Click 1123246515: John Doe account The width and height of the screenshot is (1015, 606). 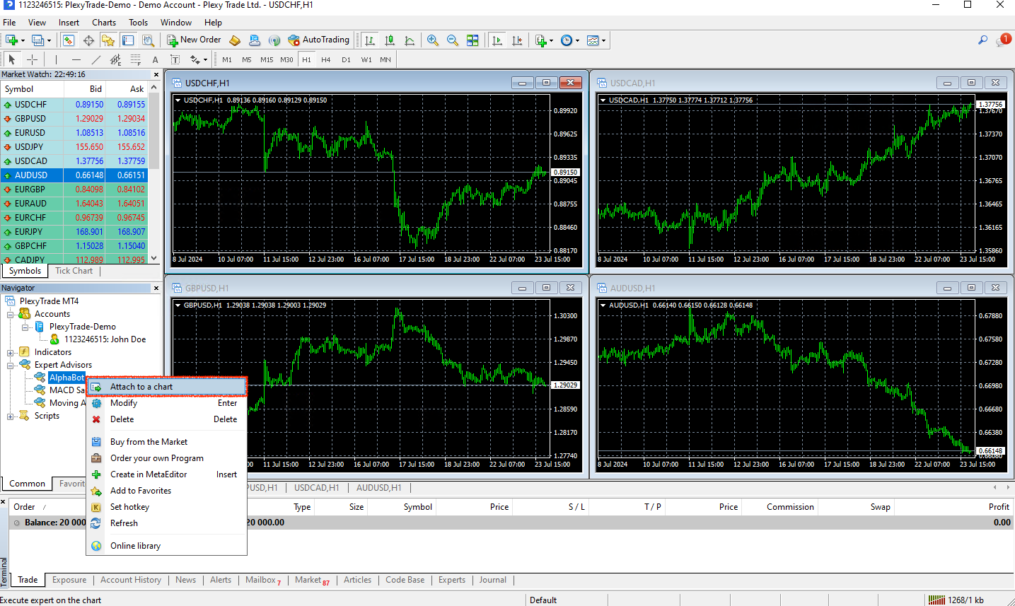click(x=105, y=339)
